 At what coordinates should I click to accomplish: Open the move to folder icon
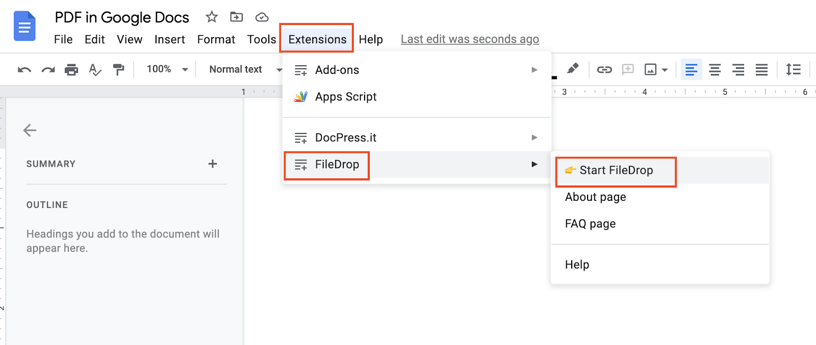(237, 17)
